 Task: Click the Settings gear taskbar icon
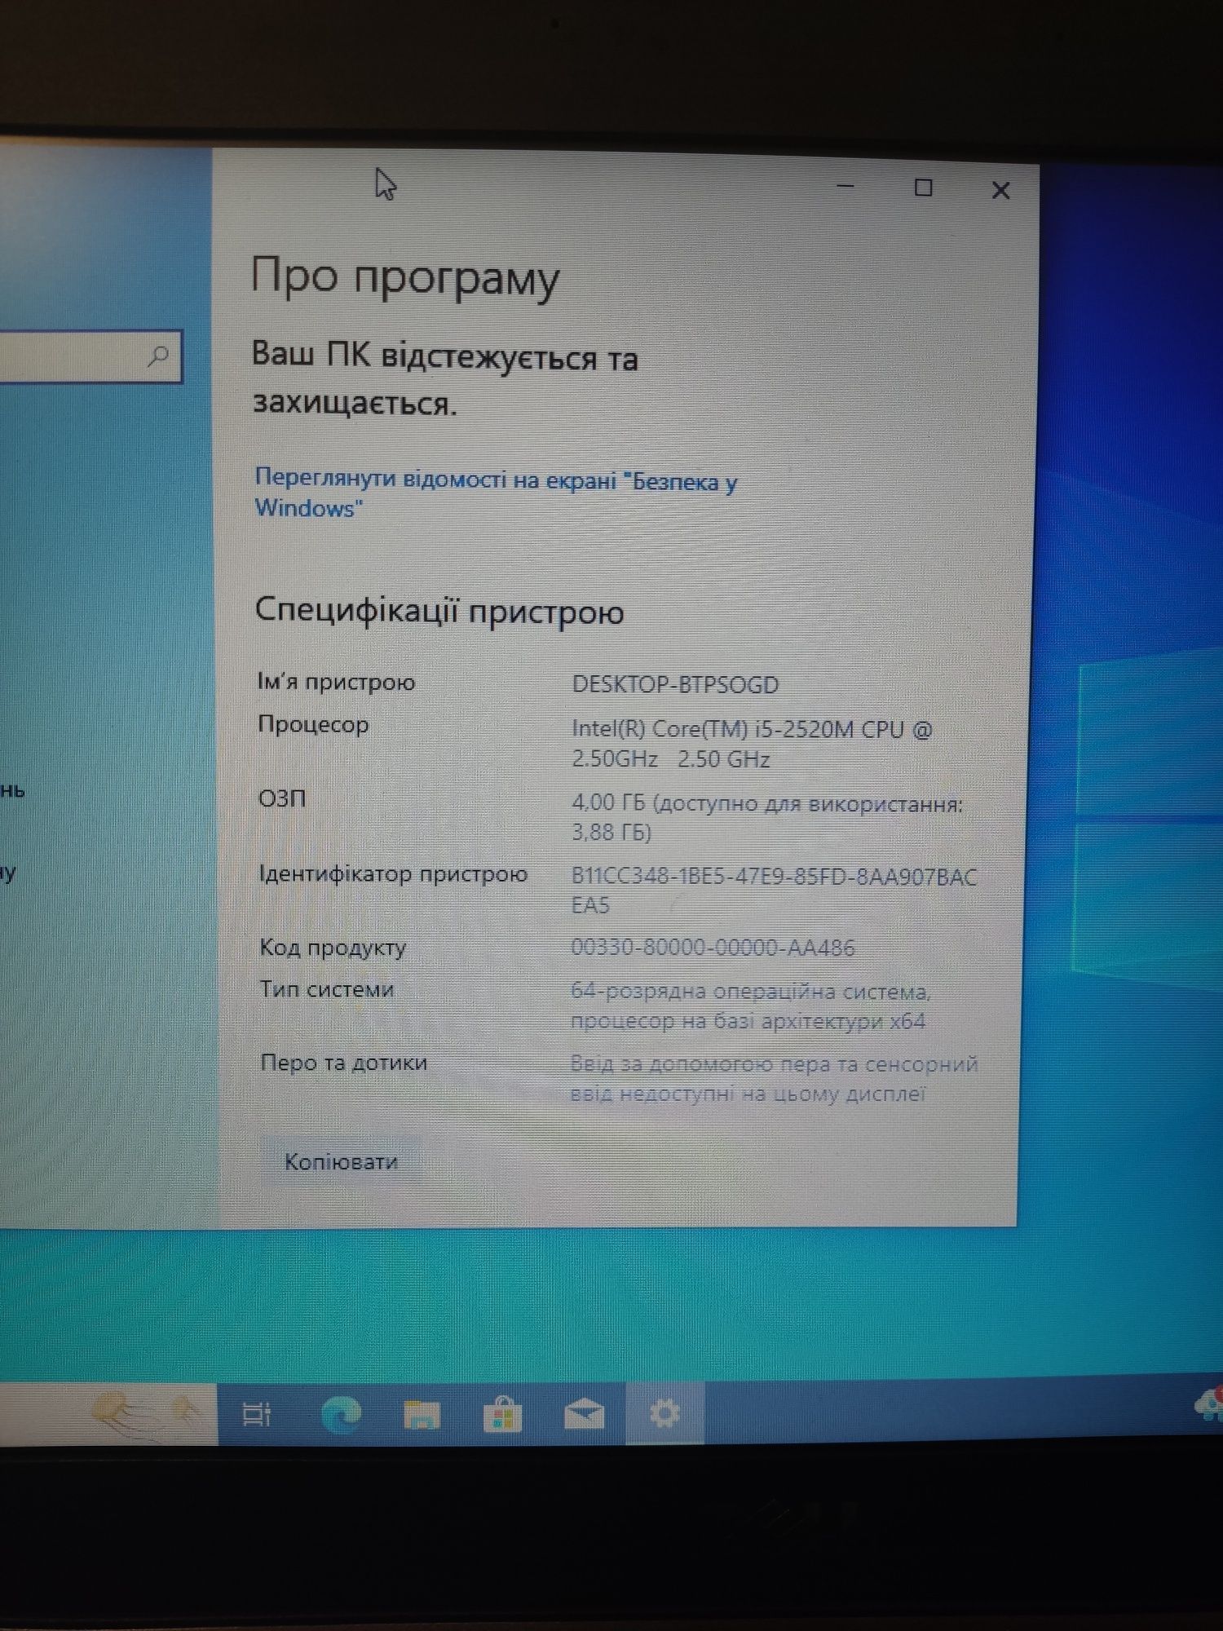664,1413
